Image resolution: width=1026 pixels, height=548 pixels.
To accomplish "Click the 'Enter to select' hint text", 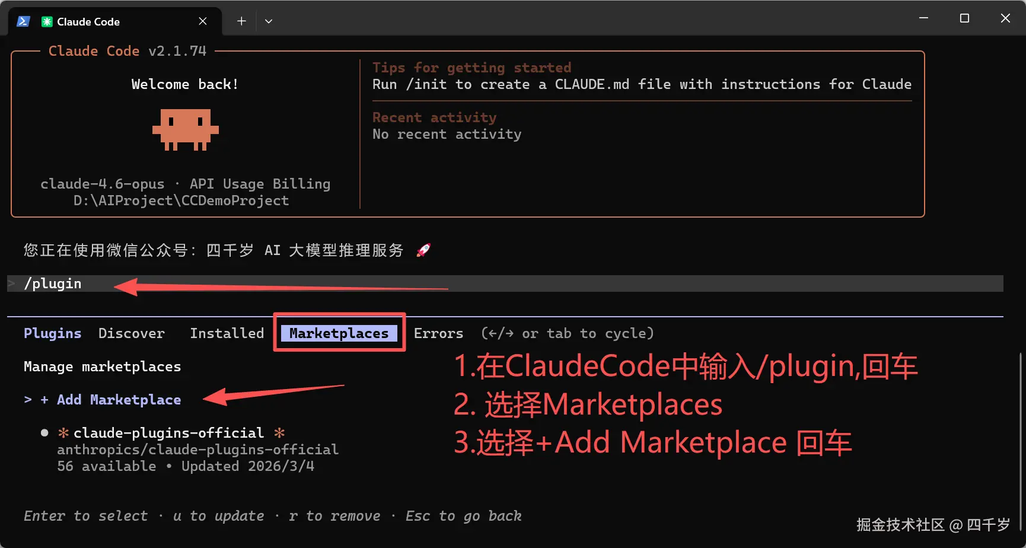I will coord(86,516).
